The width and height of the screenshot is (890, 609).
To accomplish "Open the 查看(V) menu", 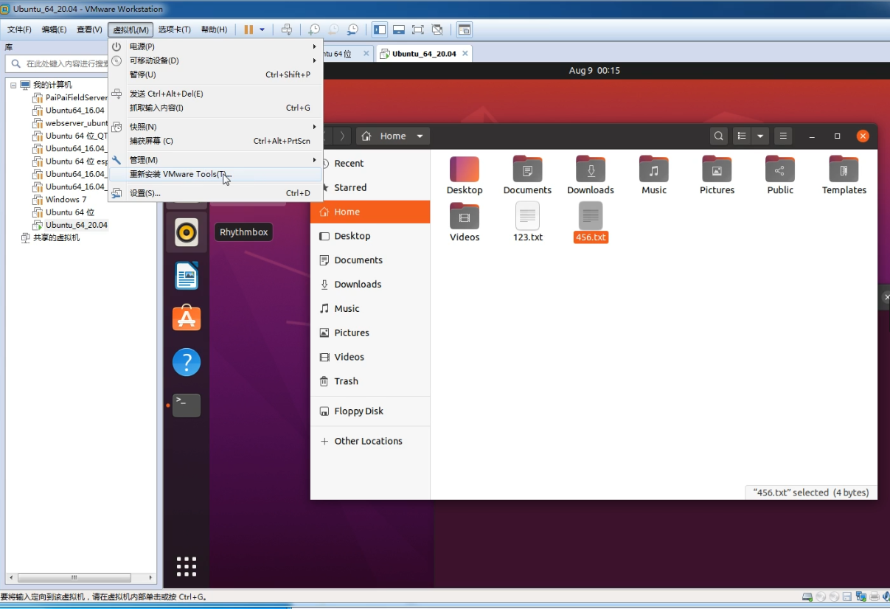I will point(89,29).
